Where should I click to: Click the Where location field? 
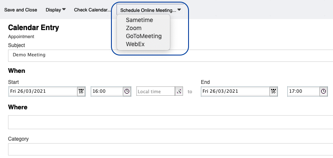click(171, 122)
